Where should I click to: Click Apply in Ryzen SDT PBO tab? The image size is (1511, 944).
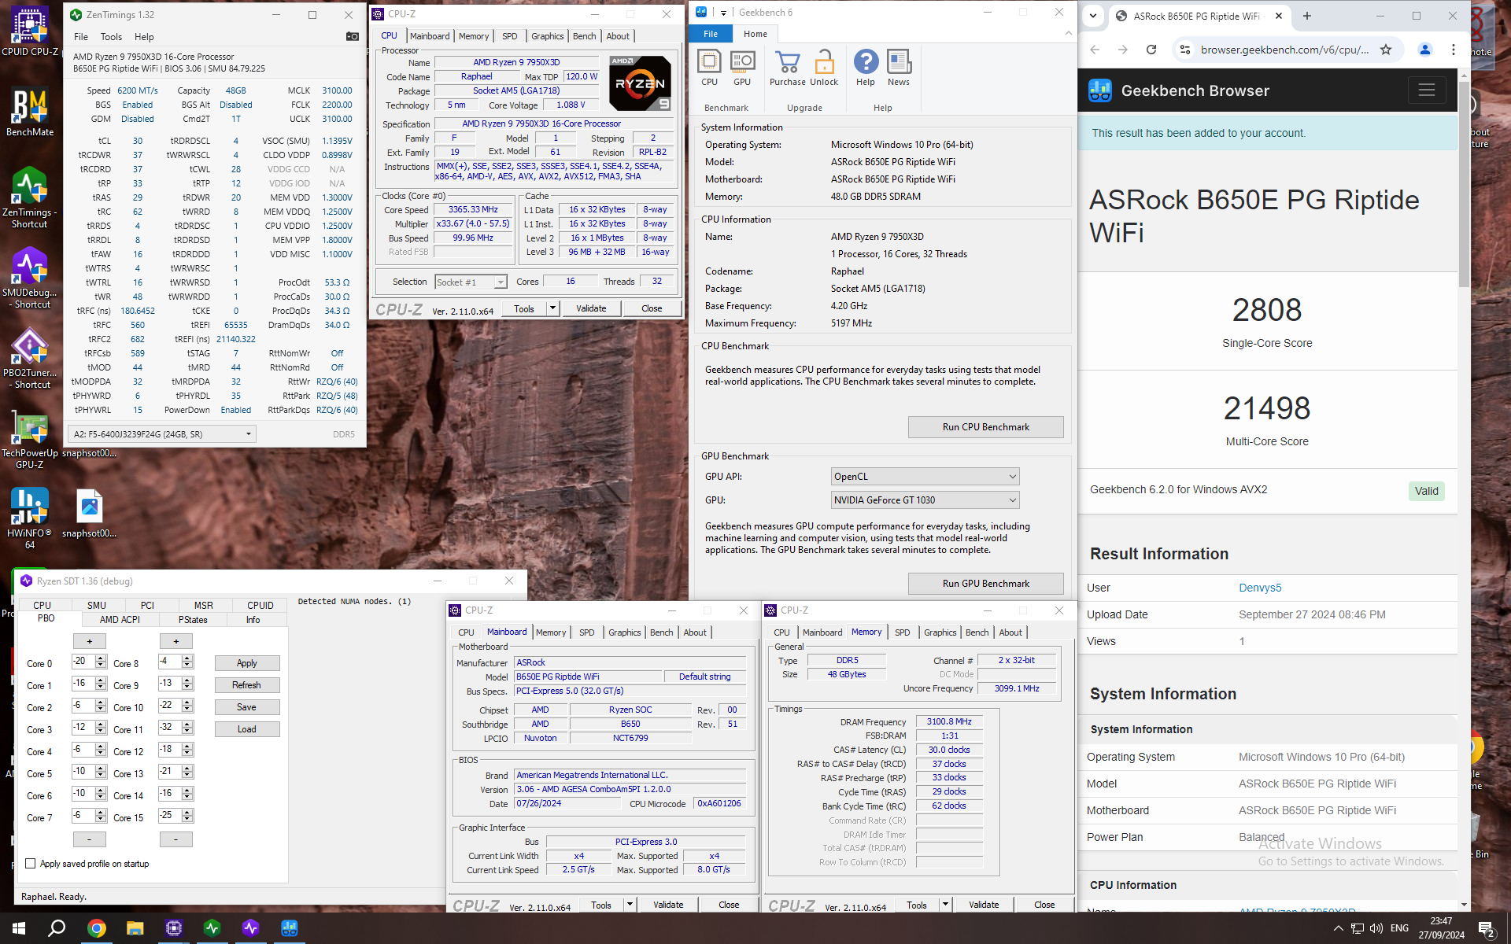(246, 663)
